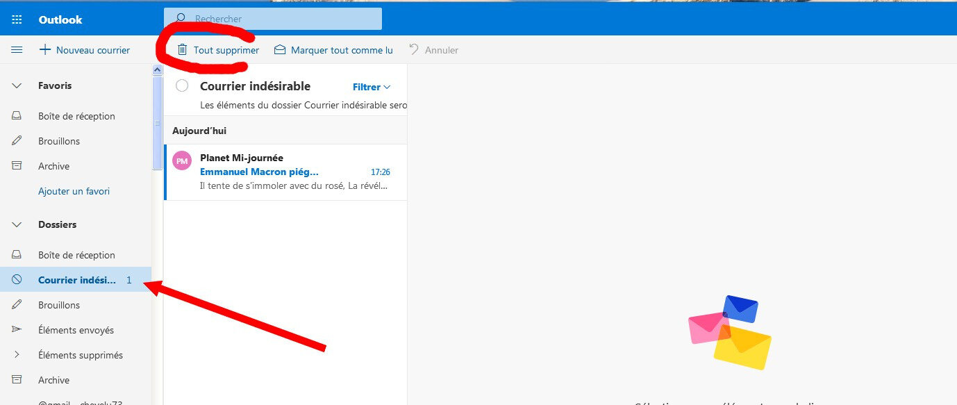Click the magnifier search icon

coord(181,19)
